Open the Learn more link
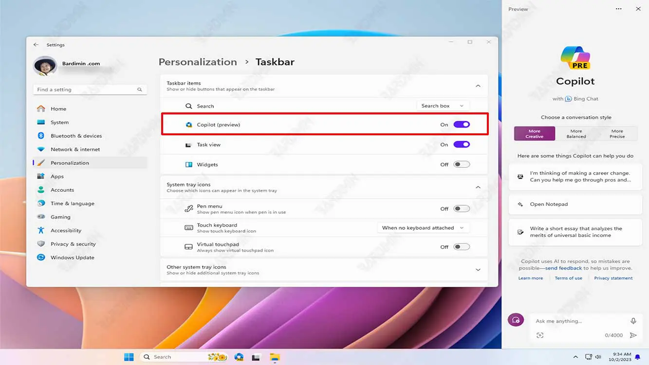 click(x=530, y=278)
